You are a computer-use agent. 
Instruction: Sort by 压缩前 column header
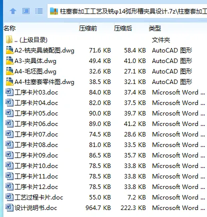pyautogui.click(x=88, y=28)
